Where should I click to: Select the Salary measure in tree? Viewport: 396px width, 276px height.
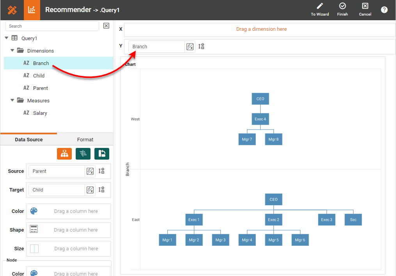(x=40, y=113)
